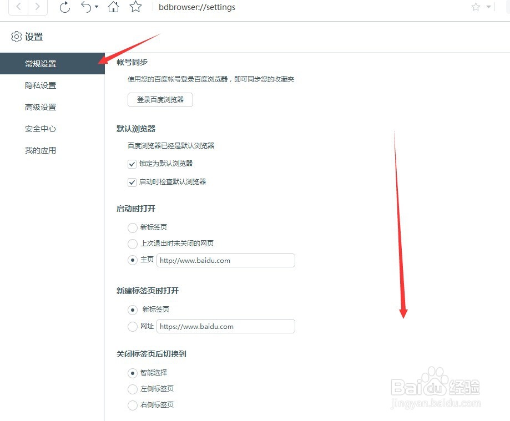The width and height of the screenshot is (510, 421).
Task: Click the star icon at top right
Action: point(474,7)
